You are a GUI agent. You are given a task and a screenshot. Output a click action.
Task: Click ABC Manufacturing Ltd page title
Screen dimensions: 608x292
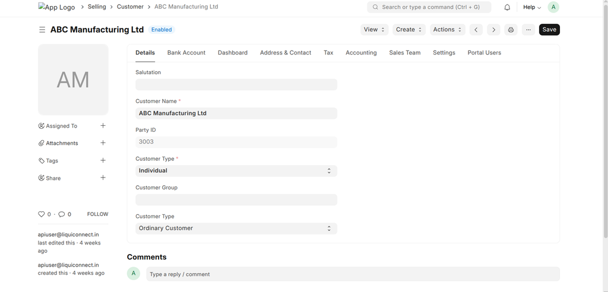97,30
